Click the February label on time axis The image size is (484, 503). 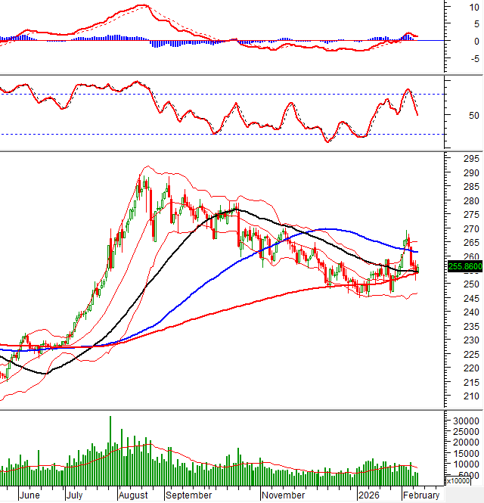pyautogui.click(x=420, y=495)
